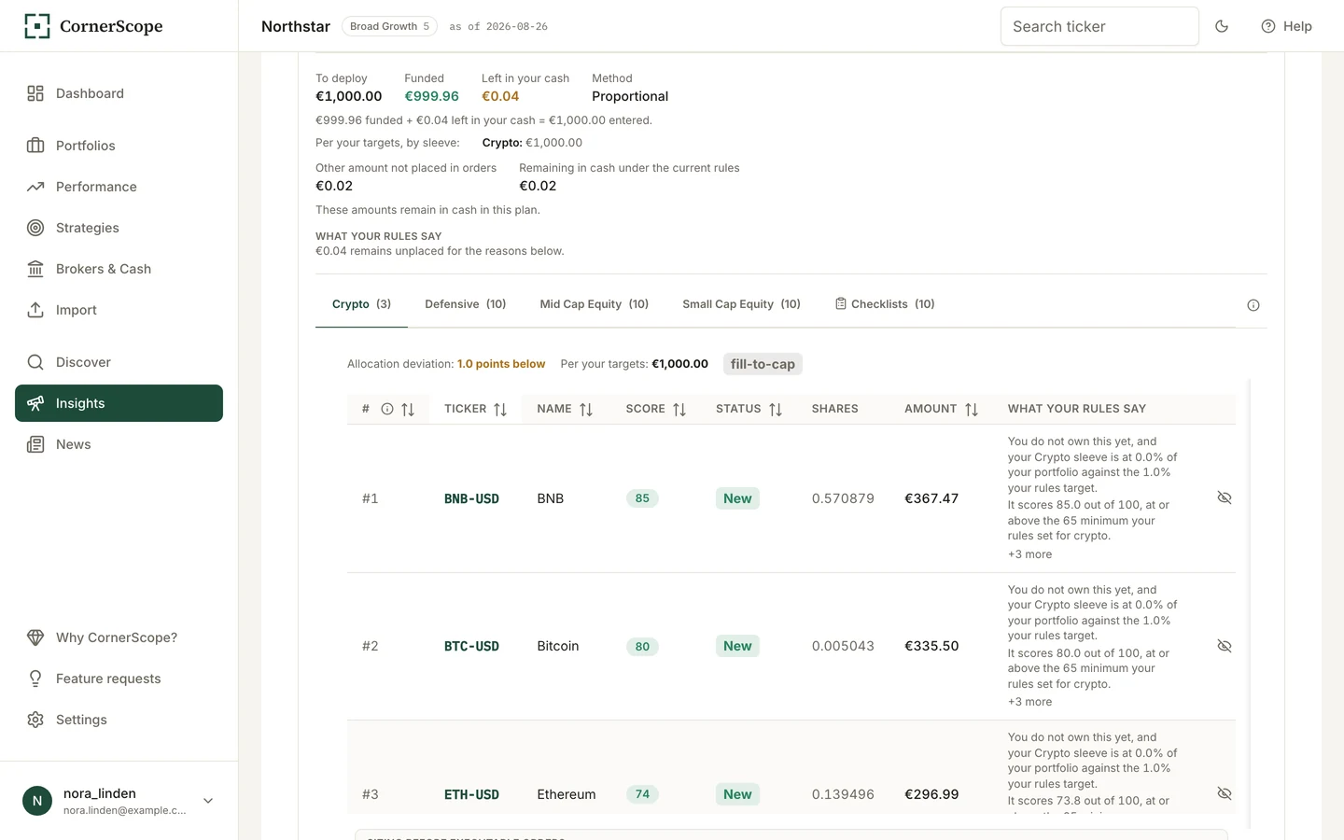Click the Search ticker input field
The width and height of the screenshot is (1344, 840).
[x=1099, y=26]
